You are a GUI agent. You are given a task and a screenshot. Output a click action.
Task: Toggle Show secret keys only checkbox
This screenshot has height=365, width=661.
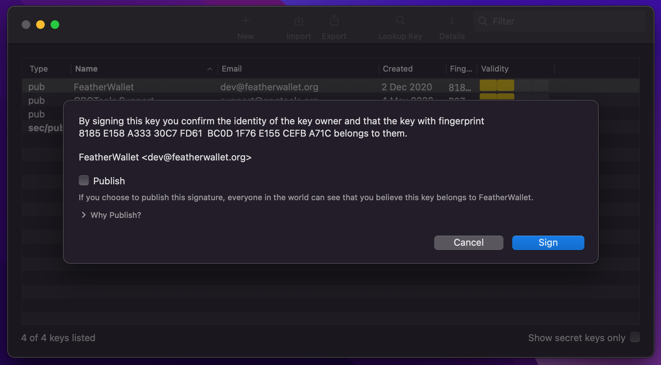click(x=635, y=337)
